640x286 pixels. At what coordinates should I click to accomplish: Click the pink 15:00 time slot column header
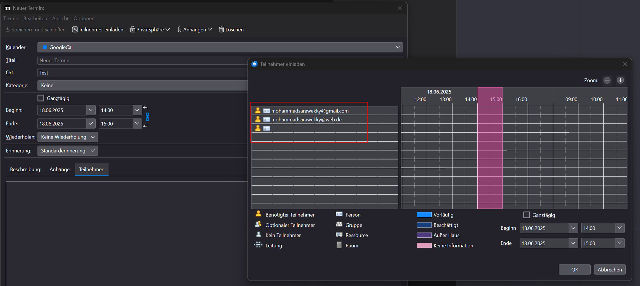pyautogui.click(x=496, y=99)
